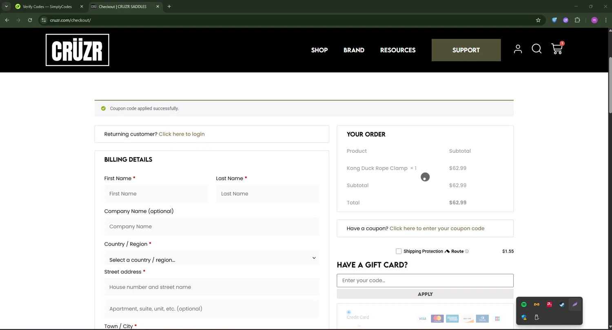Close the SimplyCodes tab
This screenshot has height=330, width=612.
[82, 7]
